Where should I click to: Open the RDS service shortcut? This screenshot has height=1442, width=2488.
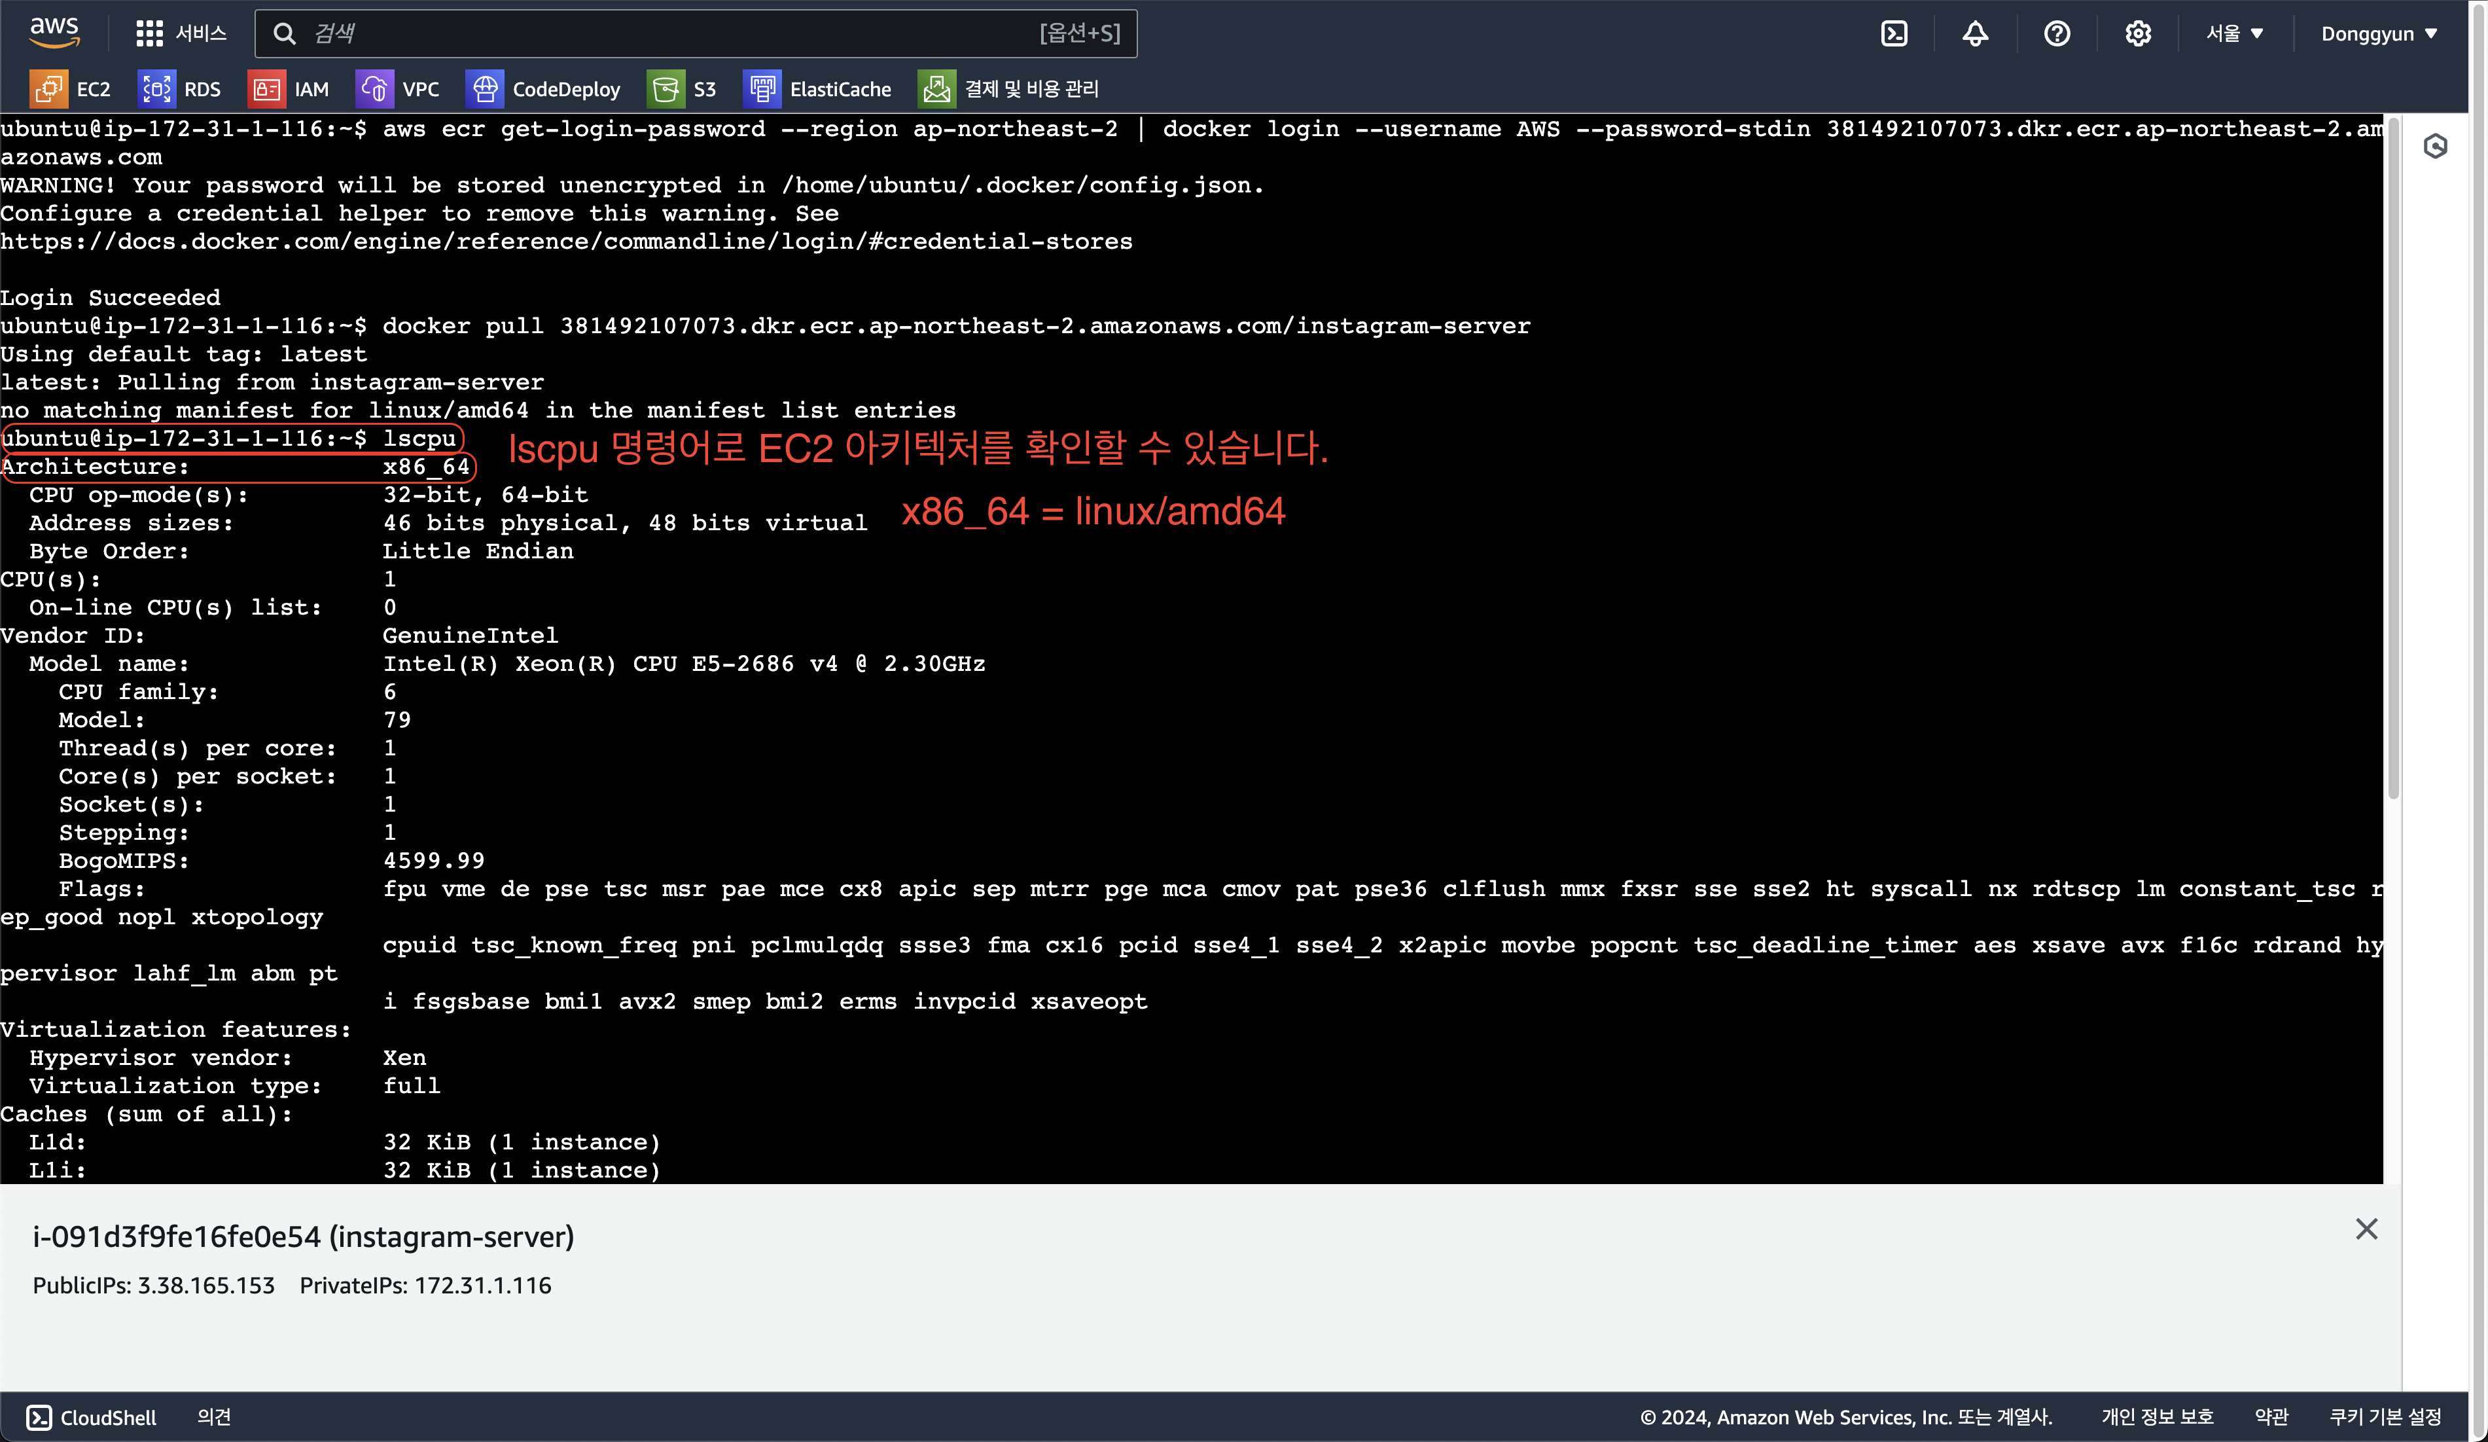tap(181, 89)
